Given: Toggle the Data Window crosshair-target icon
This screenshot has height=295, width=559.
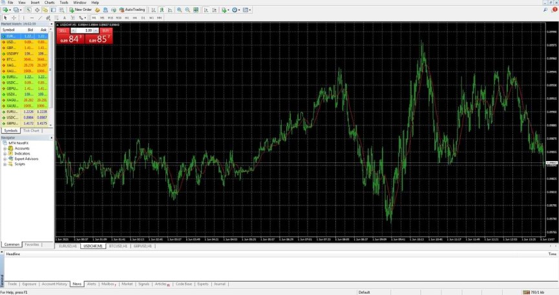Looking at the screenshot, I should click(37, 10).
